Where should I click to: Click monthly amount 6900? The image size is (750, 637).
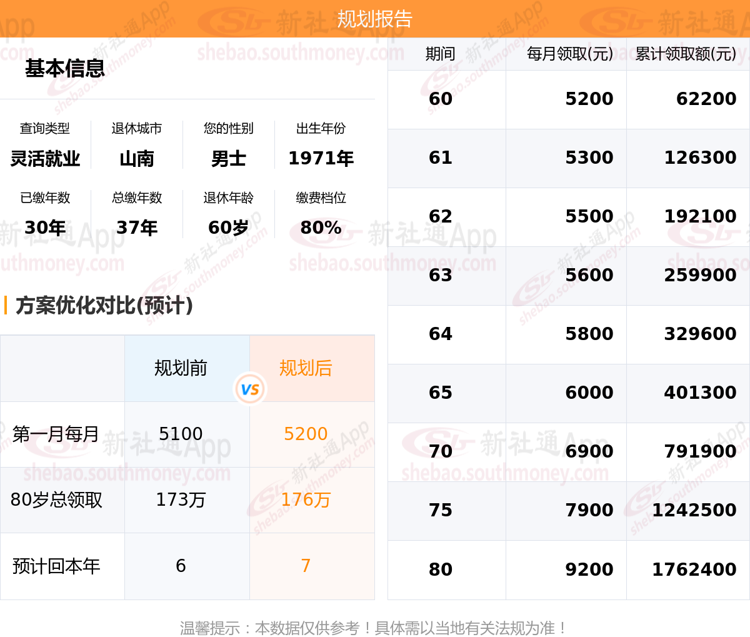coord(589,451)
